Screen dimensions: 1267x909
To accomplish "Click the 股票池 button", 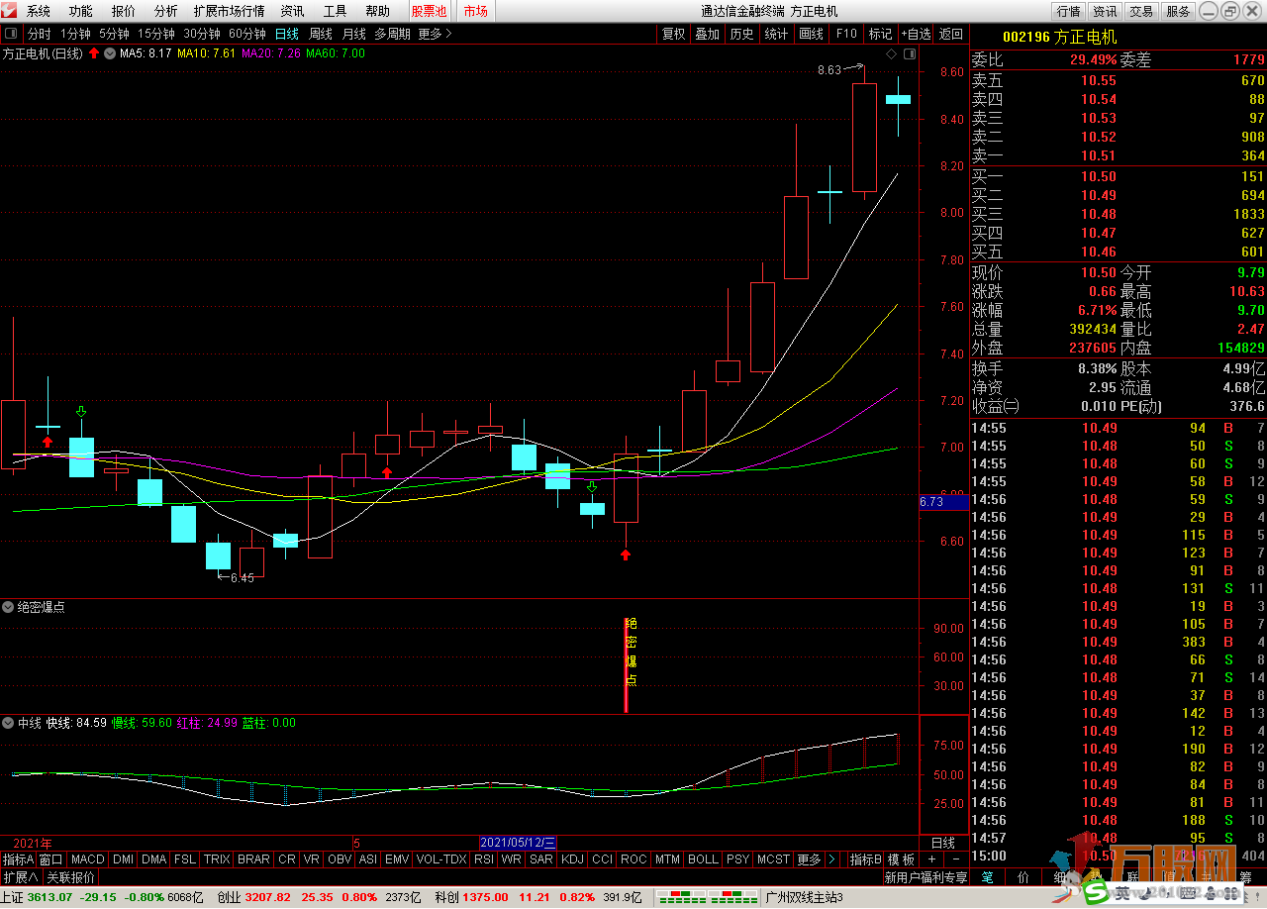I will click(x=429, y=11).
